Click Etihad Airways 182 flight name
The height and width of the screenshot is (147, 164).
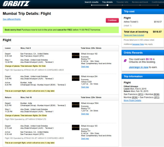[89, 54]
